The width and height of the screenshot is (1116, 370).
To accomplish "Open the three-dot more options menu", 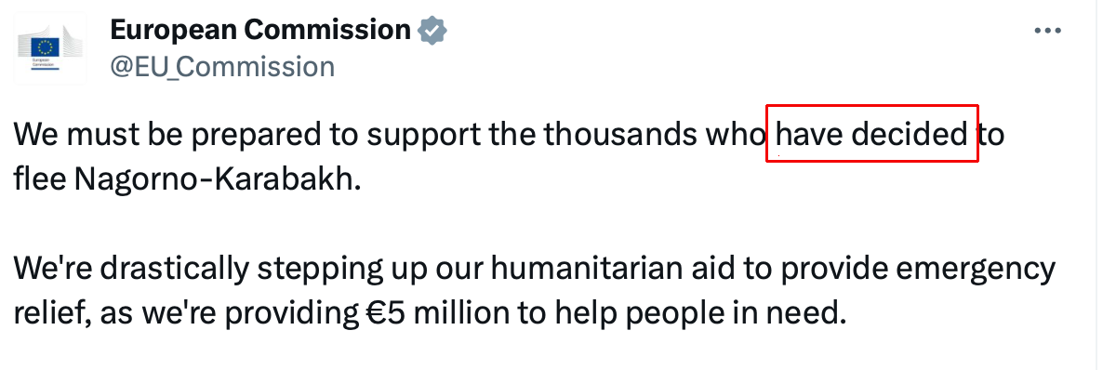I will (x=1048, y=30).
